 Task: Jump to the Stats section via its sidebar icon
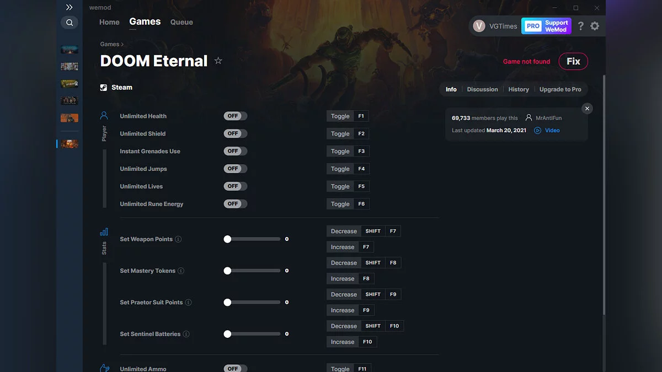coord(104,232)
